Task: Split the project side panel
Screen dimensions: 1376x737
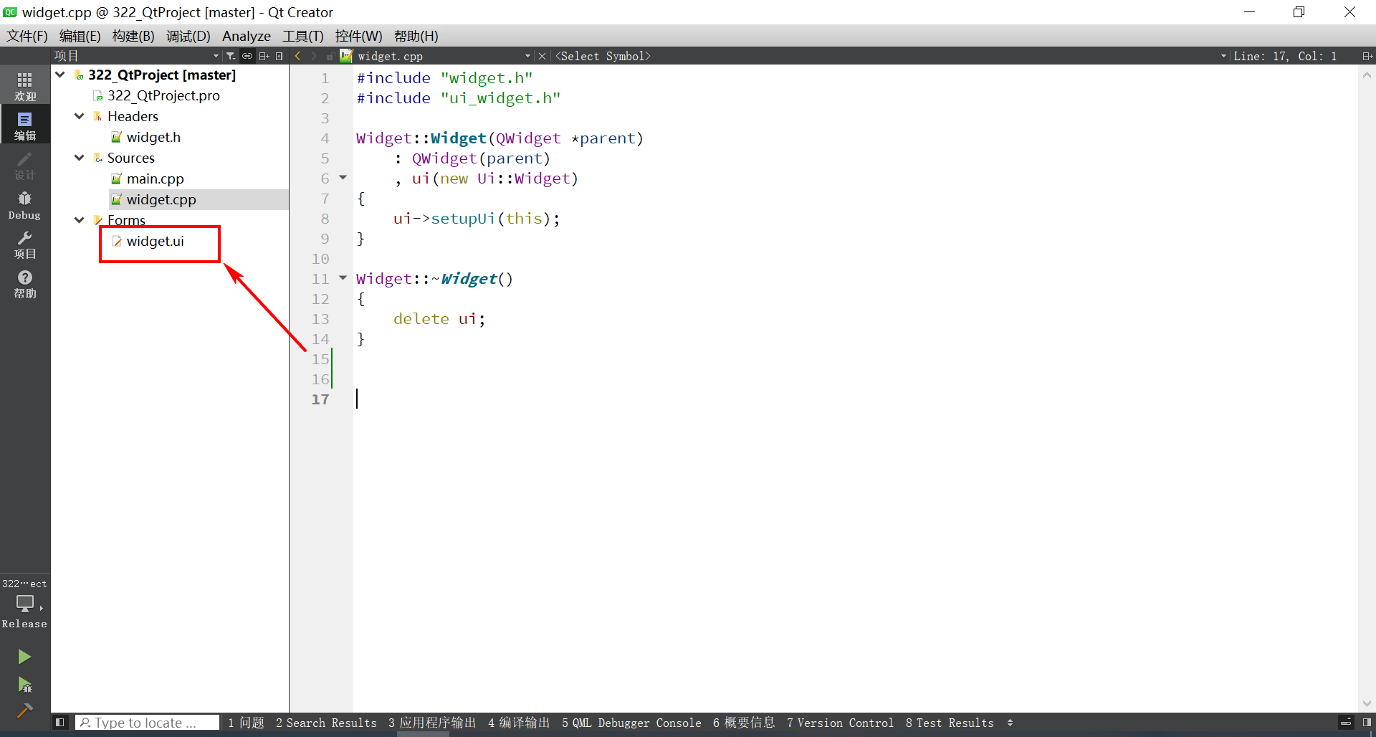Action: (x=264, y=56)
